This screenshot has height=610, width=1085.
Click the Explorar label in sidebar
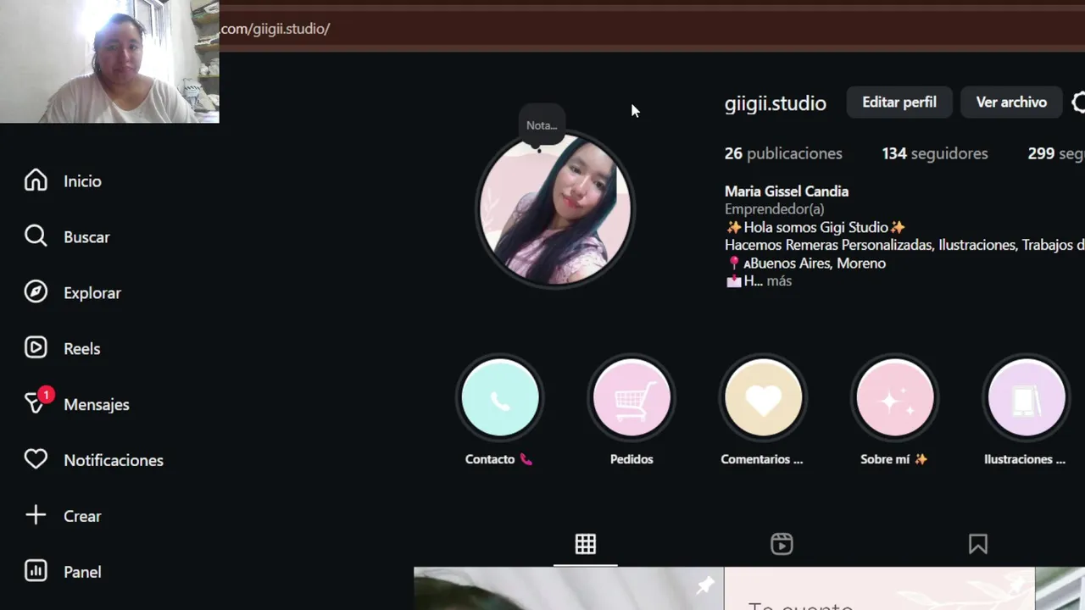[x=92, y=293]
